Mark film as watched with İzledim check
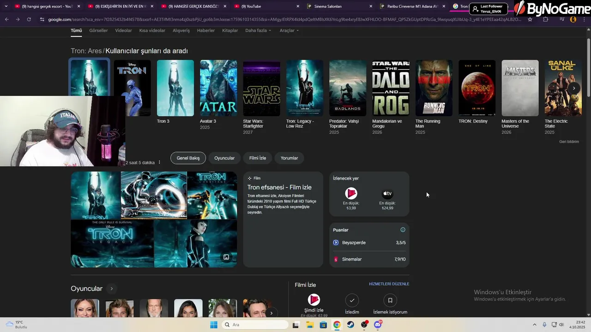The height and width of the screenshot is (332, 591). click(x=352, y=300)
